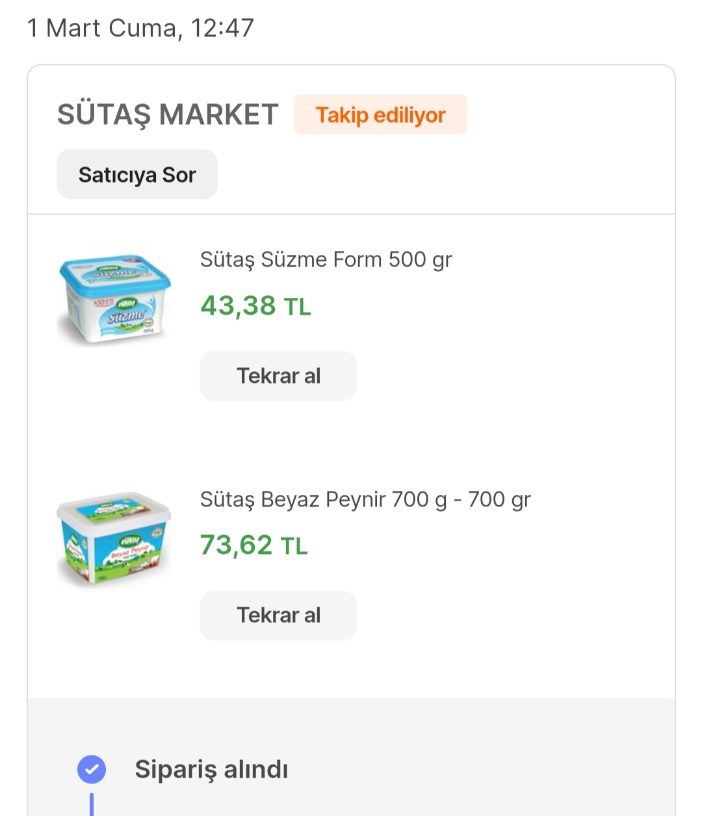The height and width of the screenshot is (816, 702).
Task: Toggle the Takip ediliyor follow button
Action: click(380, 115)
